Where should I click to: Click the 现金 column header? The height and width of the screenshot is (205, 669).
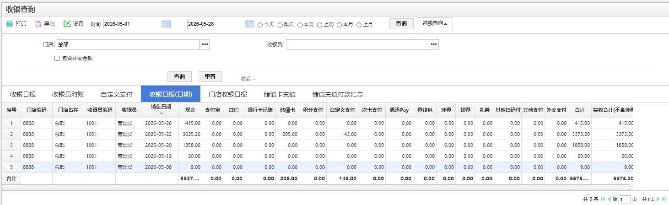(x=190, y=110)
